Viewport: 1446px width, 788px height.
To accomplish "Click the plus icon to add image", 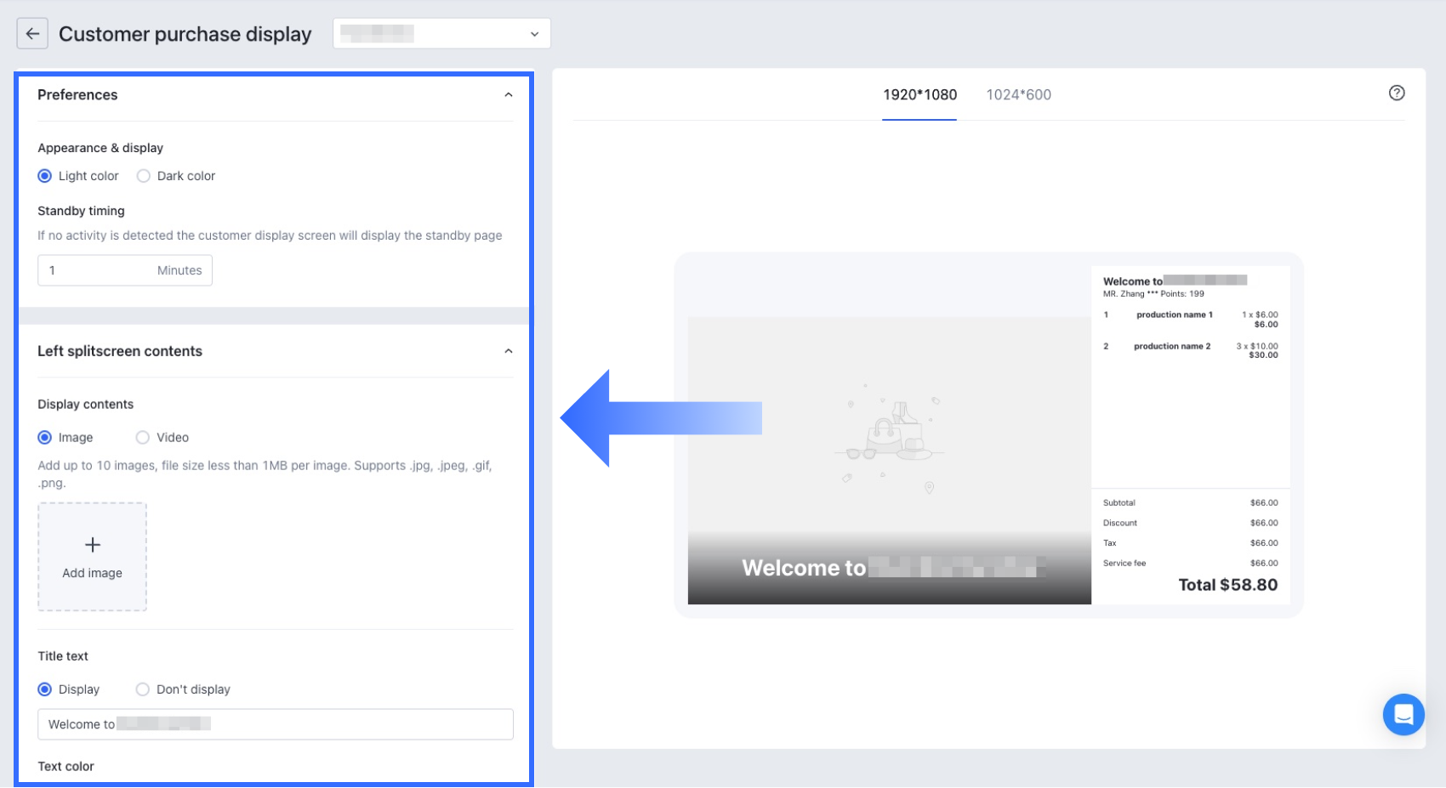I will click(93, 545).
